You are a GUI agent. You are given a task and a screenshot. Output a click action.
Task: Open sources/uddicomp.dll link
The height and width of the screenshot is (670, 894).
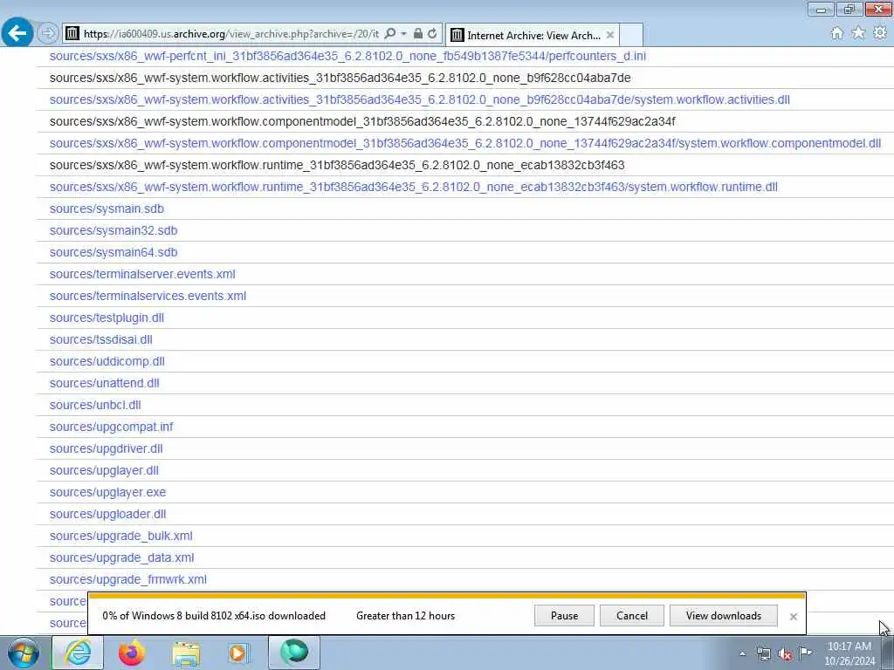(107, 361)
